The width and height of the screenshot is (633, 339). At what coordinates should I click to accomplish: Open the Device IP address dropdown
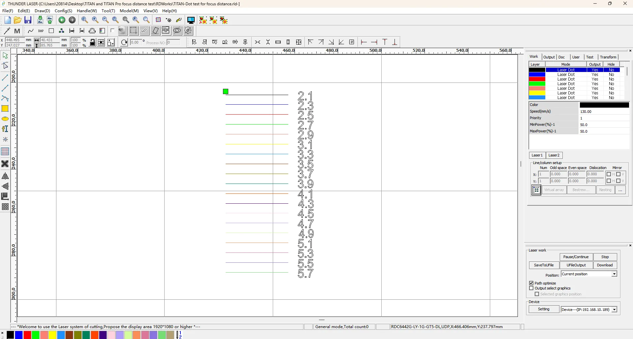(614, 310)
